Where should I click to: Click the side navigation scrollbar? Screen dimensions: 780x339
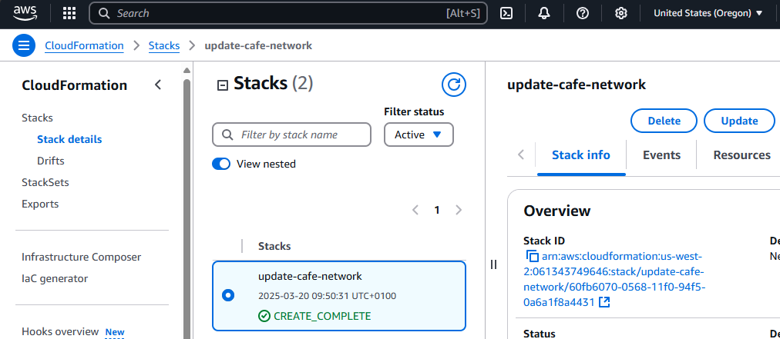187,208
